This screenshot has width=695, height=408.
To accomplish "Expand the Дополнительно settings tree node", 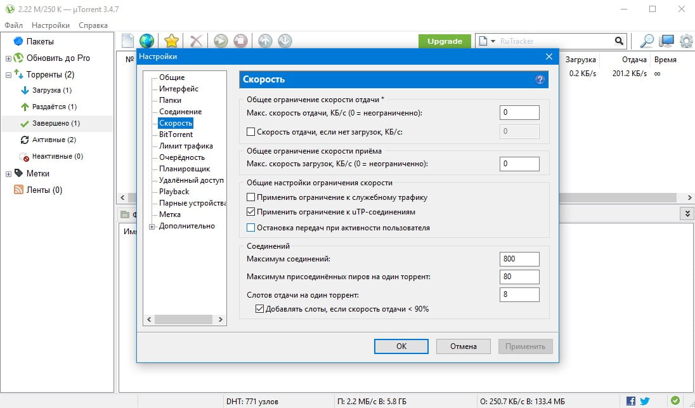I will [x=152, y=227].
